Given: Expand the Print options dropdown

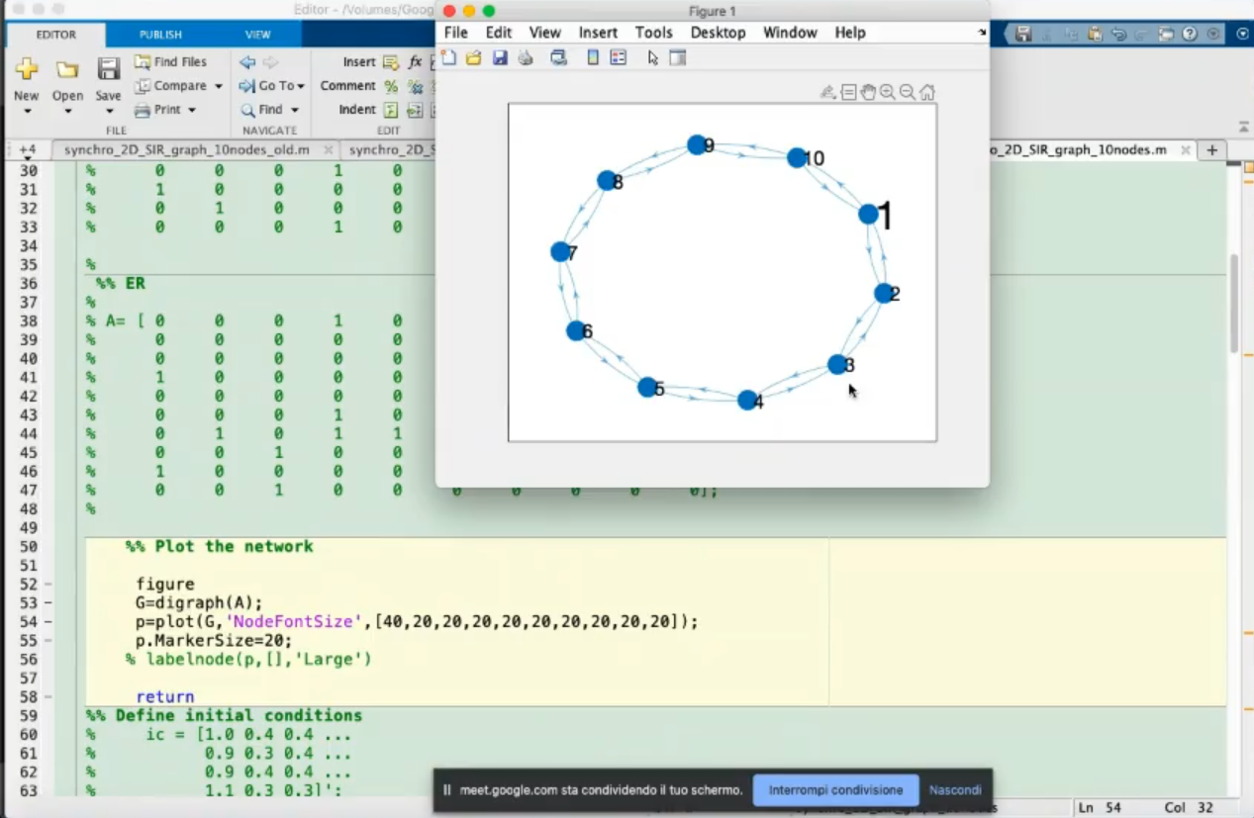Looking at the screenshot, I should [192, 110].
